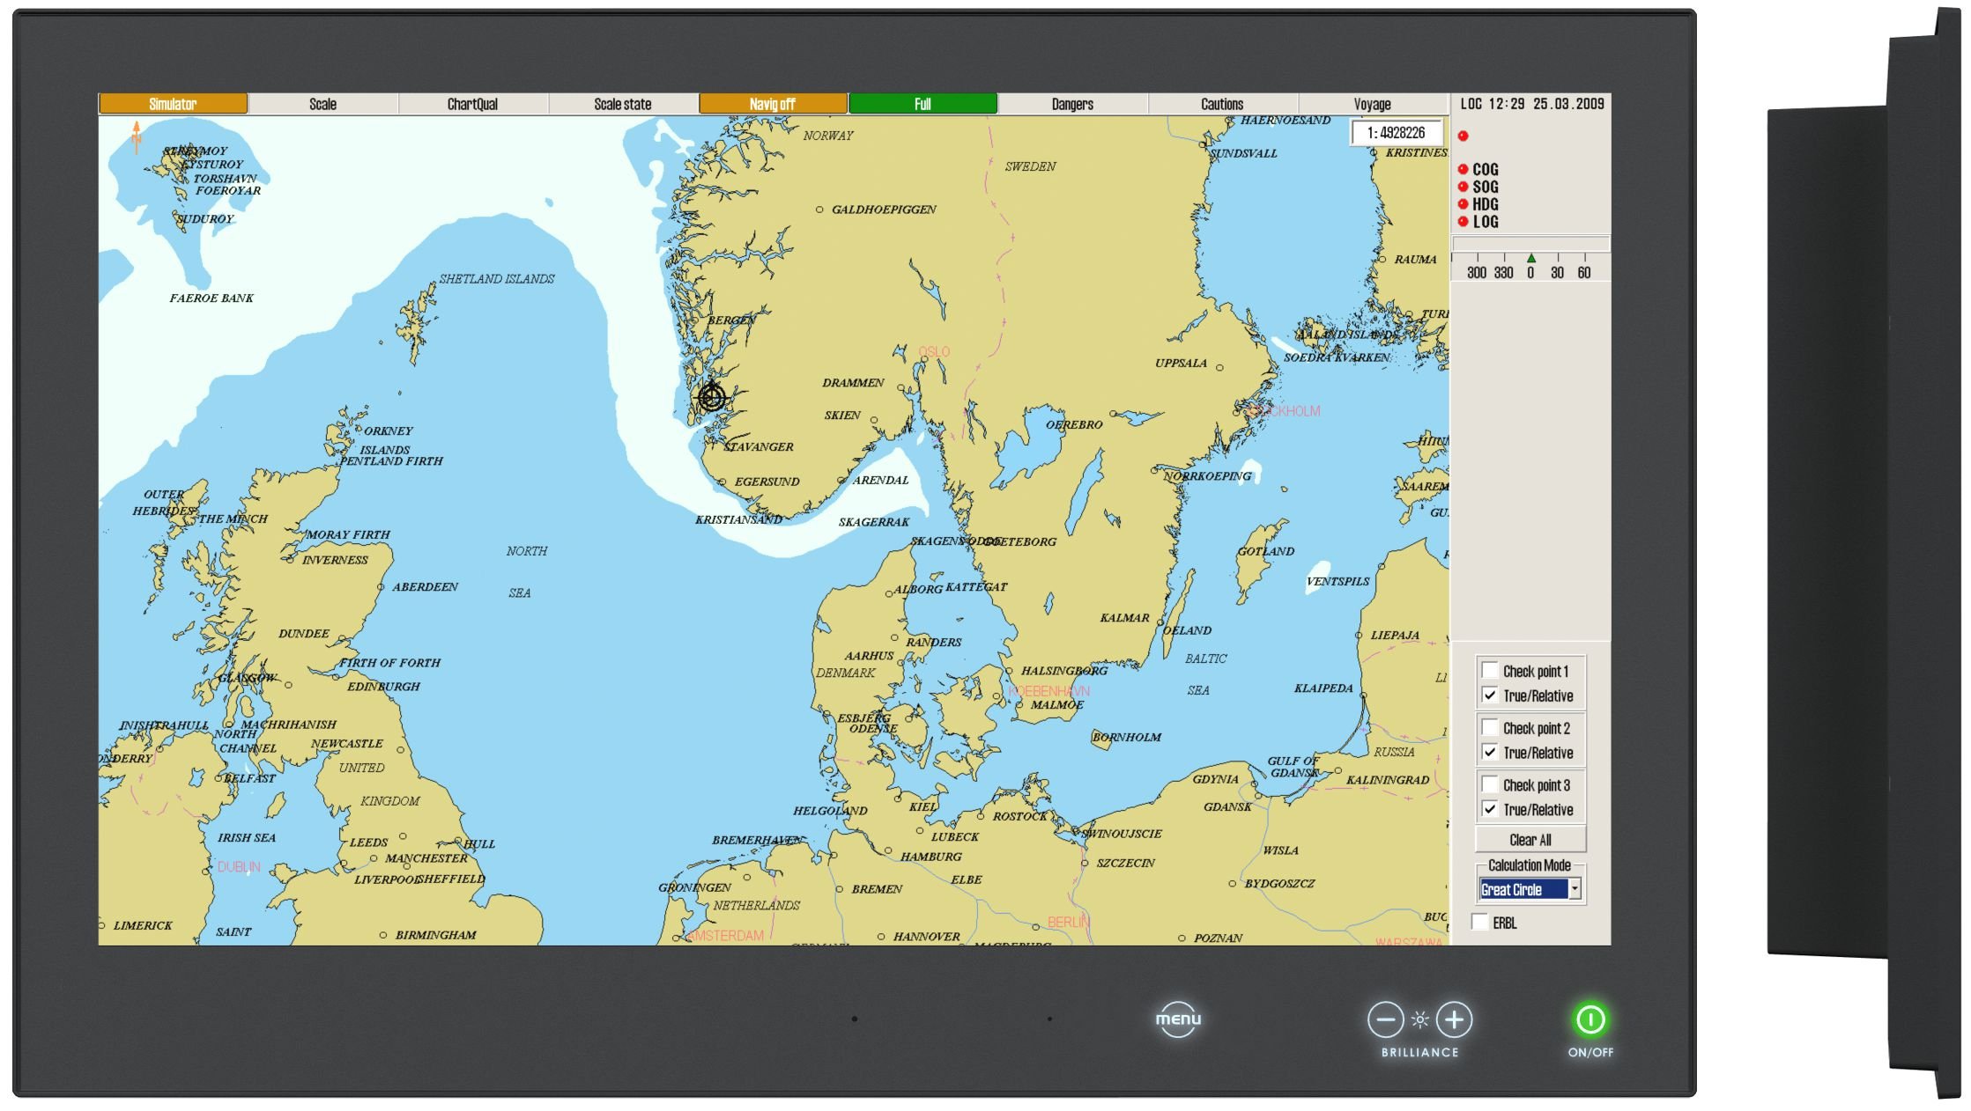Enable the ERBL checkbox
The width and height of the screenshot is (1971, 1111).
[1480, 922]
